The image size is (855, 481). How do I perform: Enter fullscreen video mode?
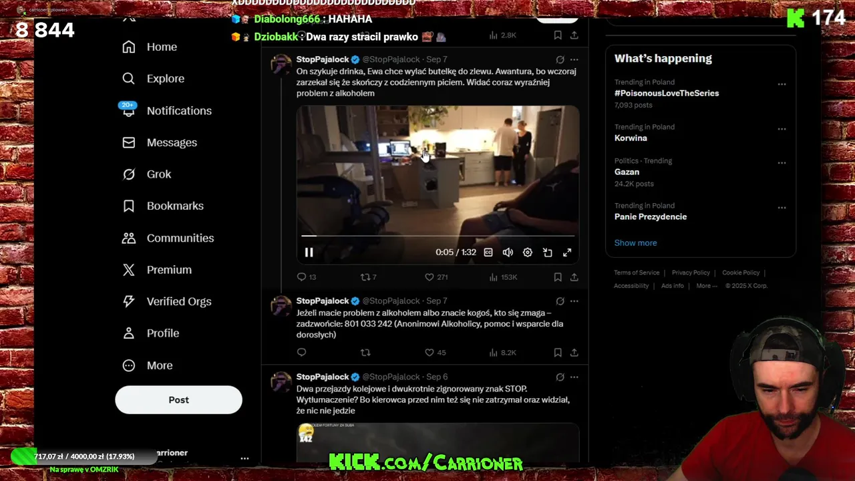coord(567,253)
